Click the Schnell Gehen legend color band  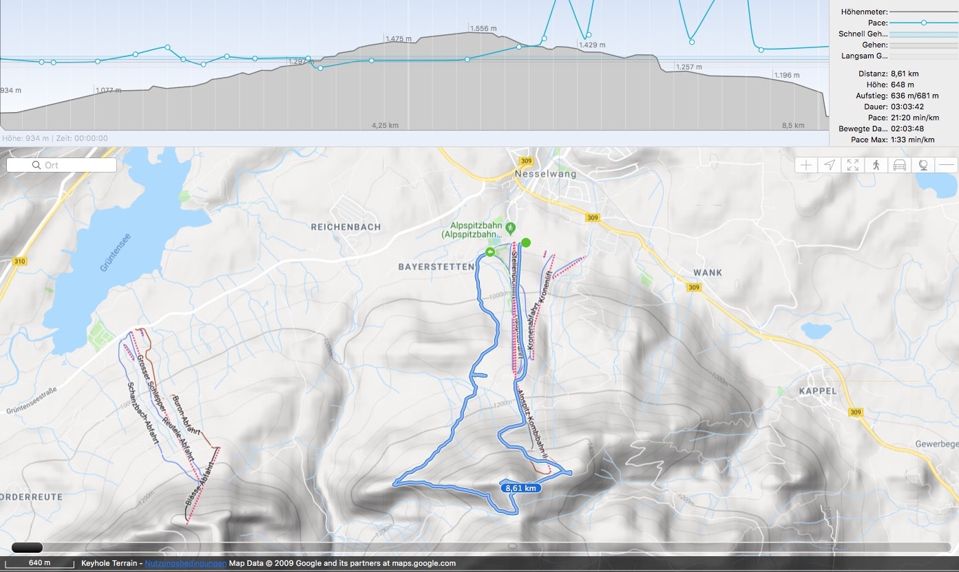coord(923,34)
